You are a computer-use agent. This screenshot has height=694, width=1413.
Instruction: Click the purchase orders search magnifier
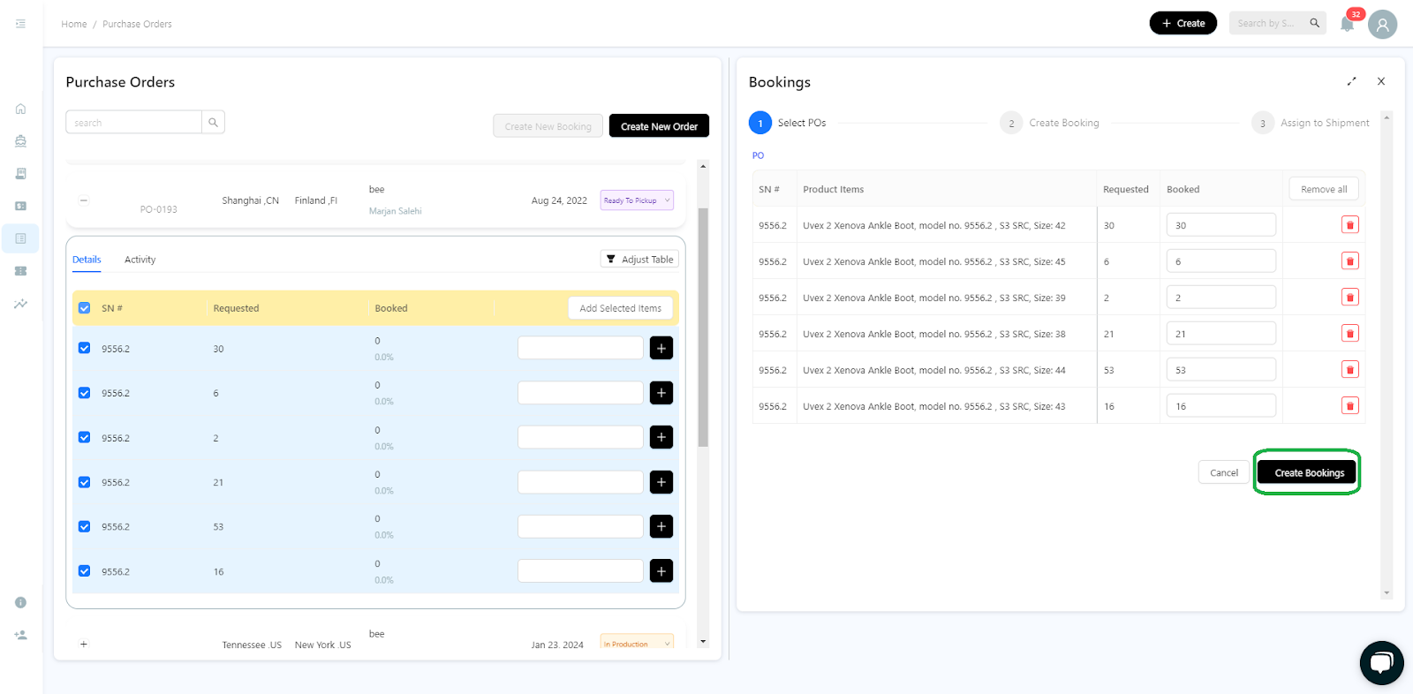coord(213,123)
